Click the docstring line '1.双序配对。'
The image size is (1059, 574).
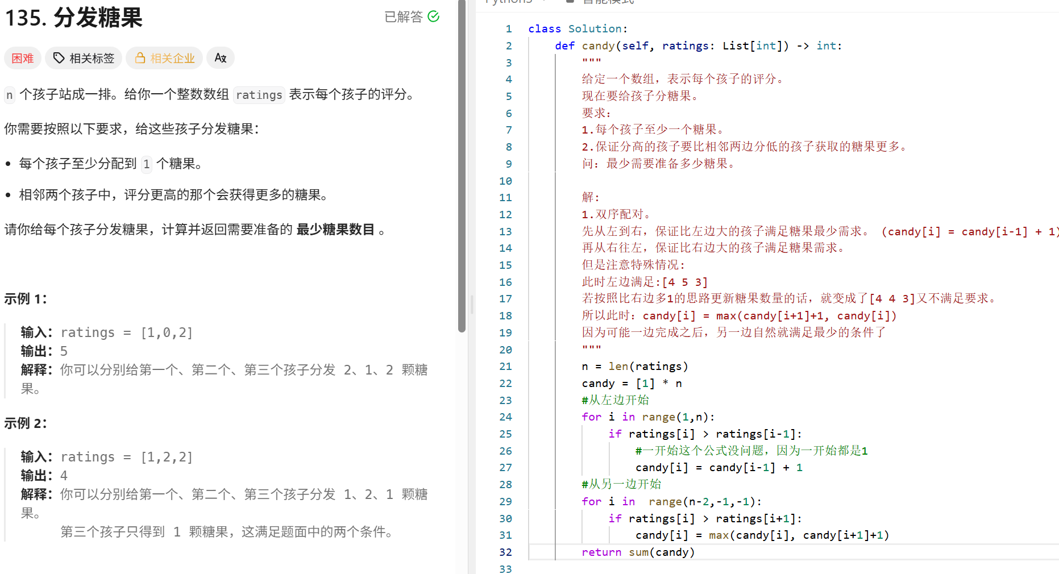(618, 214)
